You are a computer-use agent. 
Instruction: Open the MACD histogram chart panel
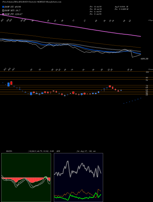point(26,178)
